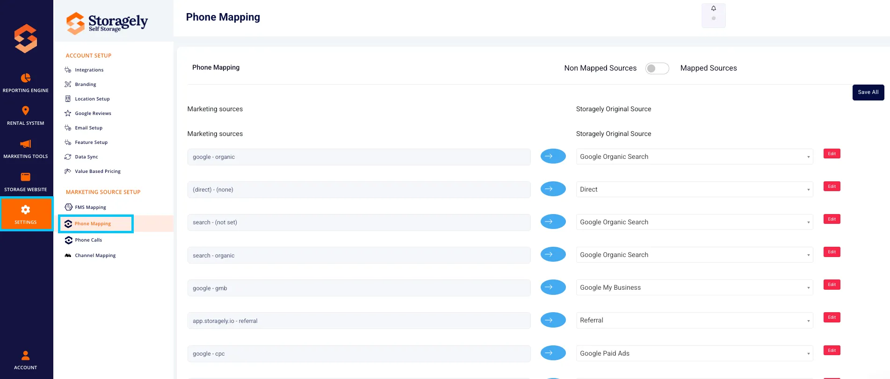Open Email Setup menu item
Image resolution: width=890 pixels, height=379 pixels.
(89, 128)
